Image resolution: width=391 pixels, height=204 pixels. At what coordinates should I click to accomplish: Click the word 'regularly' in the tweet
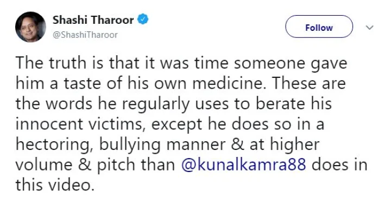[156, 104]
